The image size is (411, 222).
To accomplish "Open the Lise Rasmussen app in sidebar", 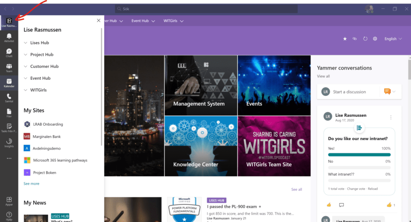I will [9, 22].
